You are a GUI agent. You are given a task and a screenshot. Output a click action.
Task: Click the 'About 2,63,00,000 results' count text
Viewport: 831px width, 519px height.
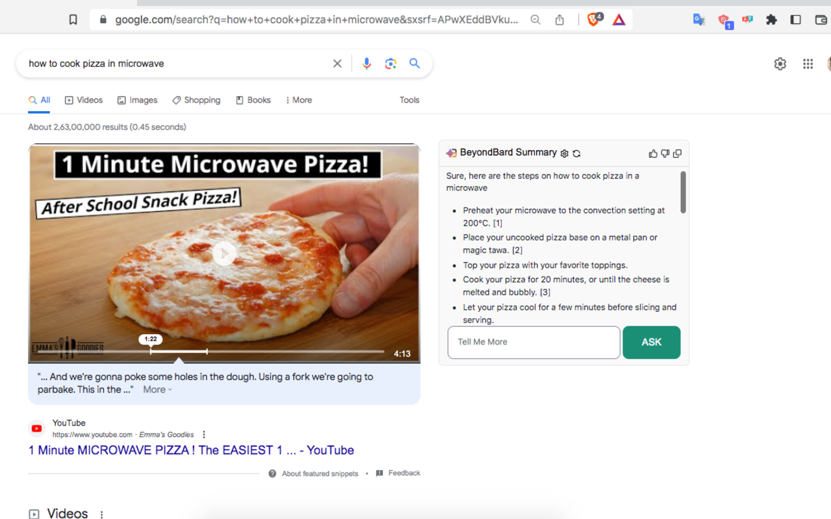click(x=107, y=127)
